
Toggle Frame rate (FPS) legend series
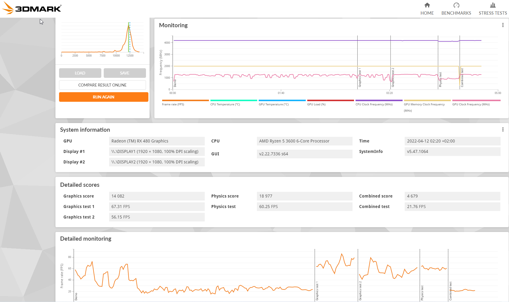coord(185,103)
